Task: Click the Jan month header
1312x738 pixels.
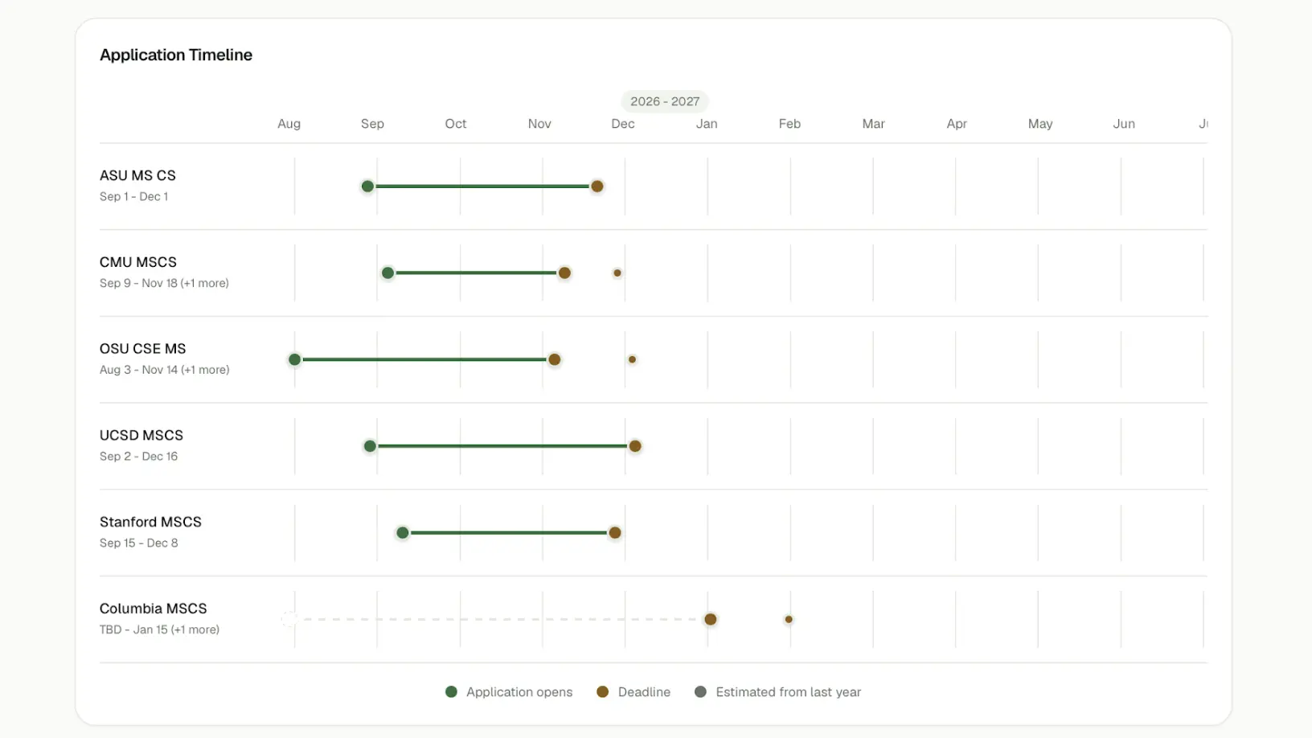Action: click(707, 124)
